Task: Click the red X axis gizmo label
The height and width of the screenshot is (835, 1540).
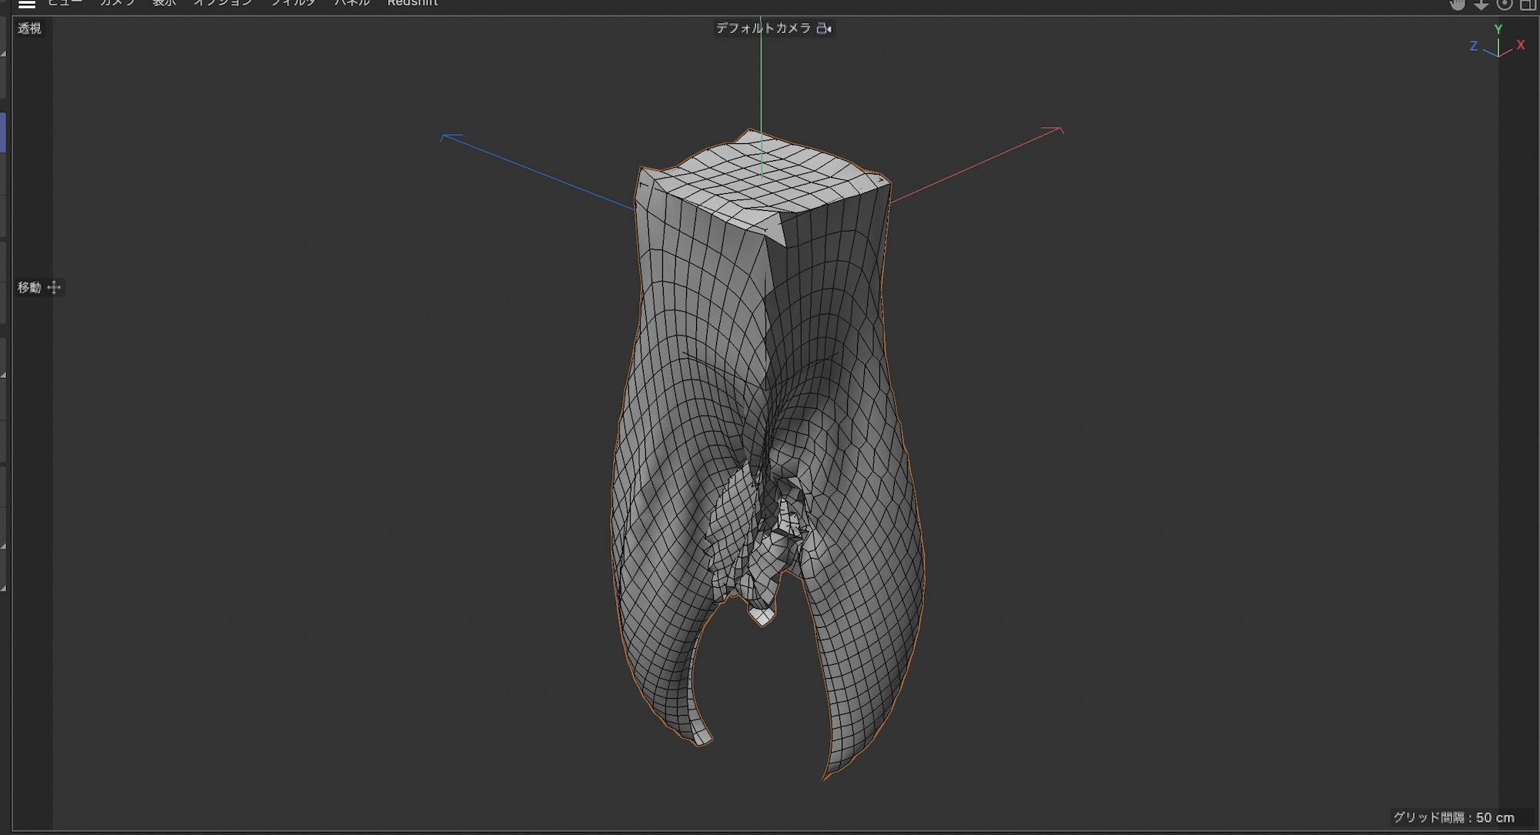Action: tap(1521, 45)
